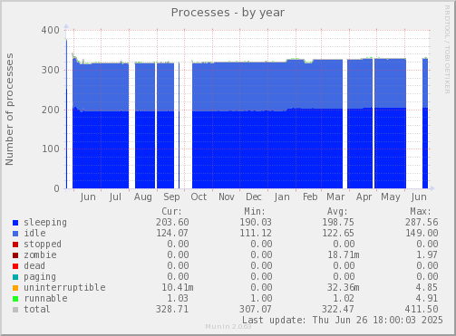Click total average value 322.47
Image resolution: width=456 pixels, height=336 pixels.
click(x=338, y=309)
